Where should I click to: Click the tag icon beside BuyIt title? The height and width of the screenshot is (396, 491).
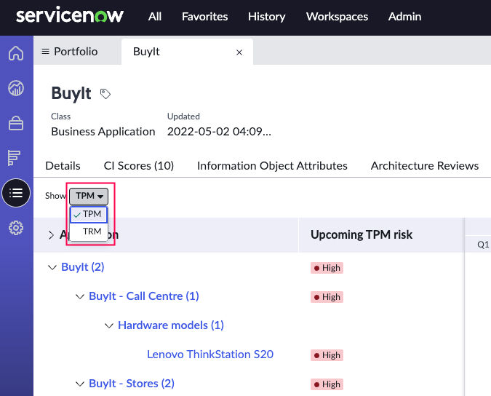point(105,94)
